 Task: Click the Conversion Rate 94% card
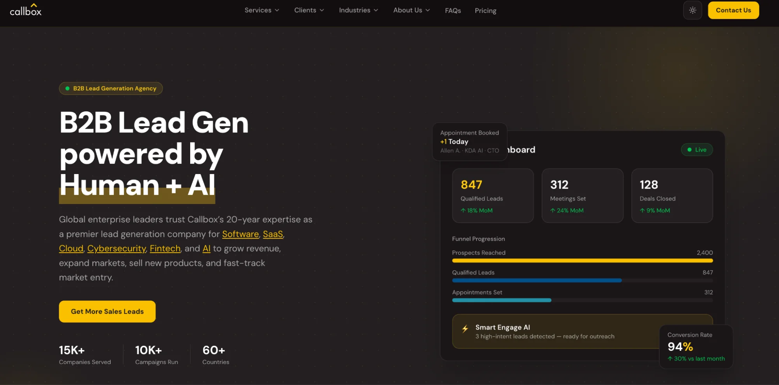pos(696,346)
